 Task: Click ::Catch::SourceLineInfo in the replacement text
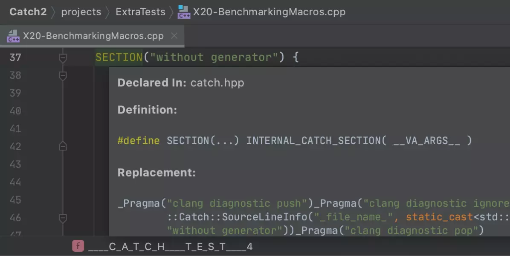click(238, 217)
